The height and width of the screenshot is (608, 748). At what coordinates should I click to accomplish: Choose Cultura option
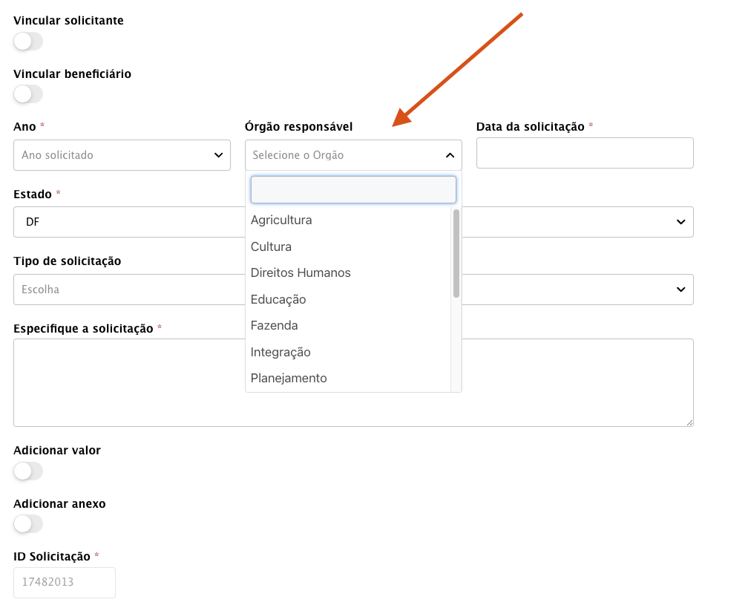click(271, 246)
